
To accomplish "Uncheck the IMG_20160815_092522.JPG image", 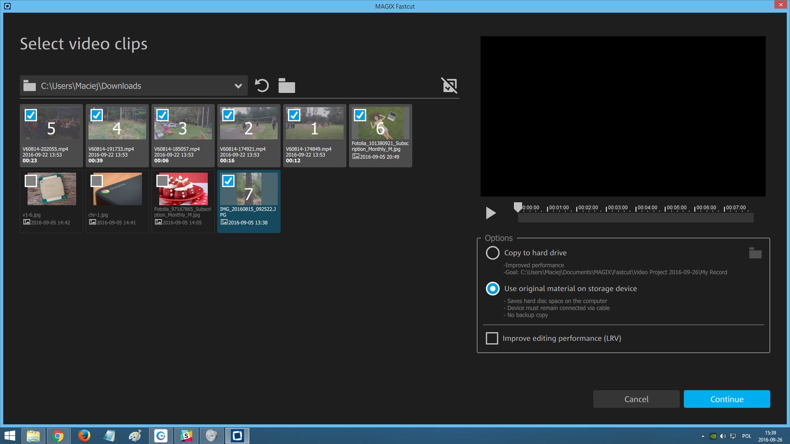I will pyautogui.click(x=228, y=181).
